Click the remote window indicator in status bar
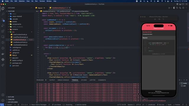The width and height of the screenshot is (189, 106). pos(2,105)
